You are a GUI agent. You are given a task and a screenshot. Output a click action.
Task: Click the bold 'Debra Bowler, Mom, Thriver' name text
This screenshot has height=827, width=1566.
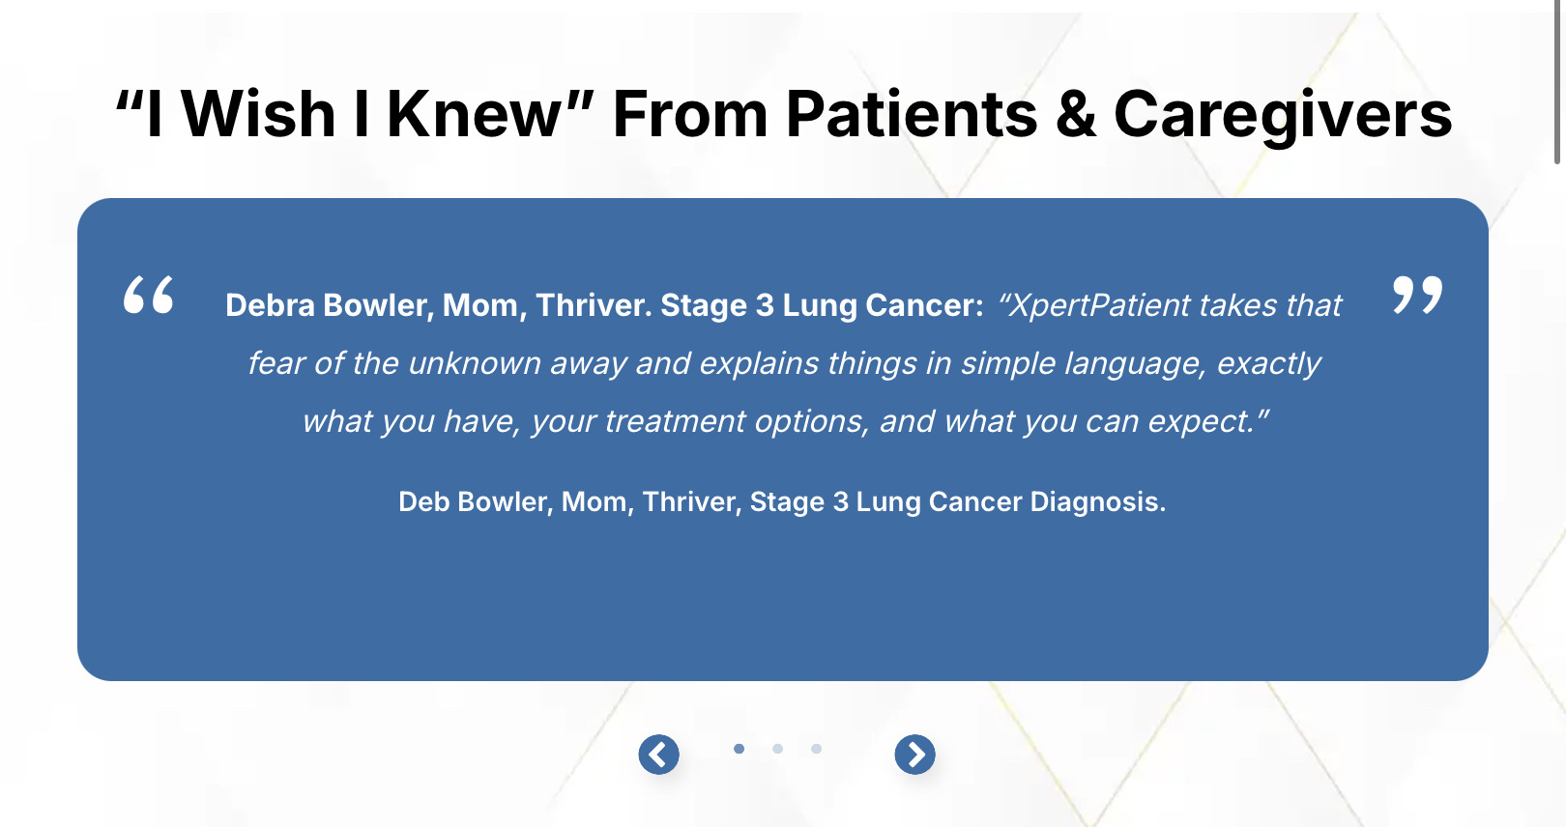point(438,305)
